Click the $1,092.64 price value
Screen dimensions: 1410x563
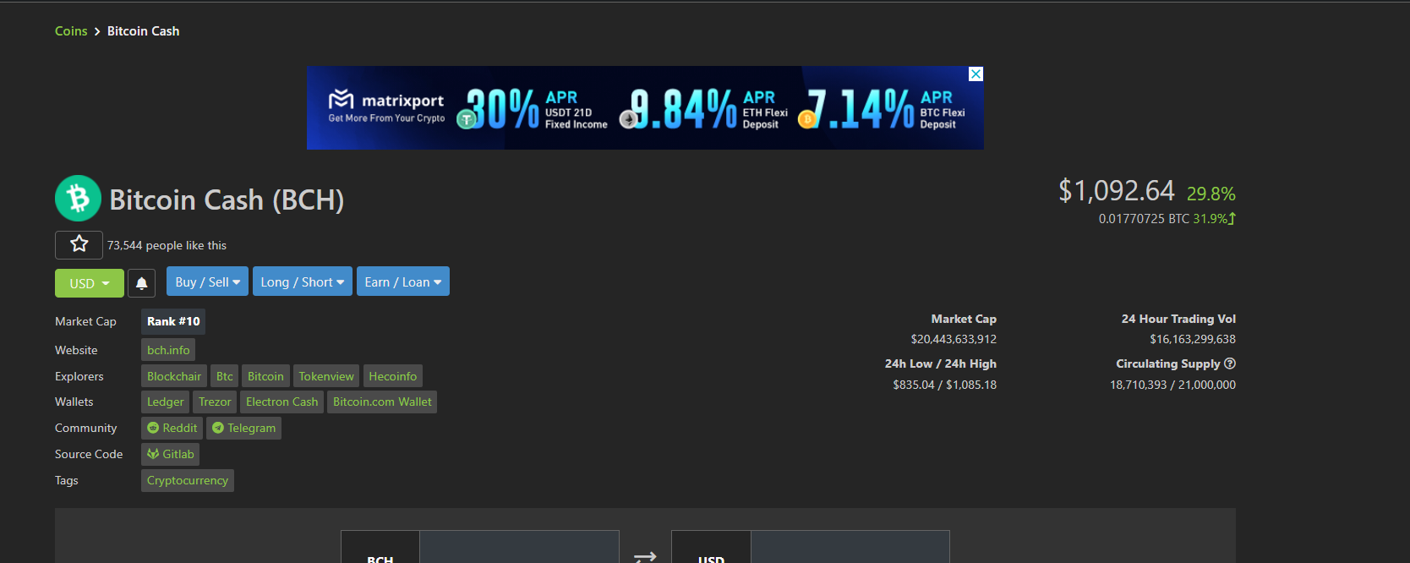pos(1117,191)
